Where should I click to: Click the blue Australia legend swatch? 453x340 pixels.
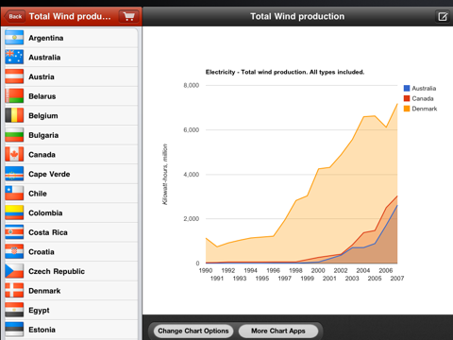point(407,88)
